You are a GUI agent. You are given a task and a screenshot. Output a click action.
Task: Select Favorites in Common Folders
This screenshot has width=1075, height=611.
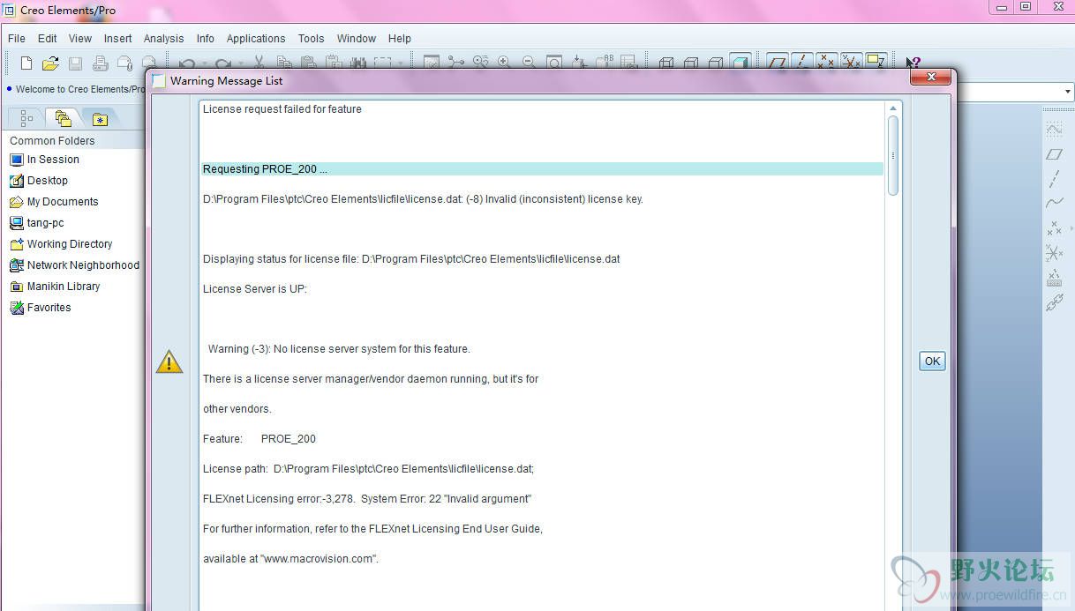[x=40, y=308]
